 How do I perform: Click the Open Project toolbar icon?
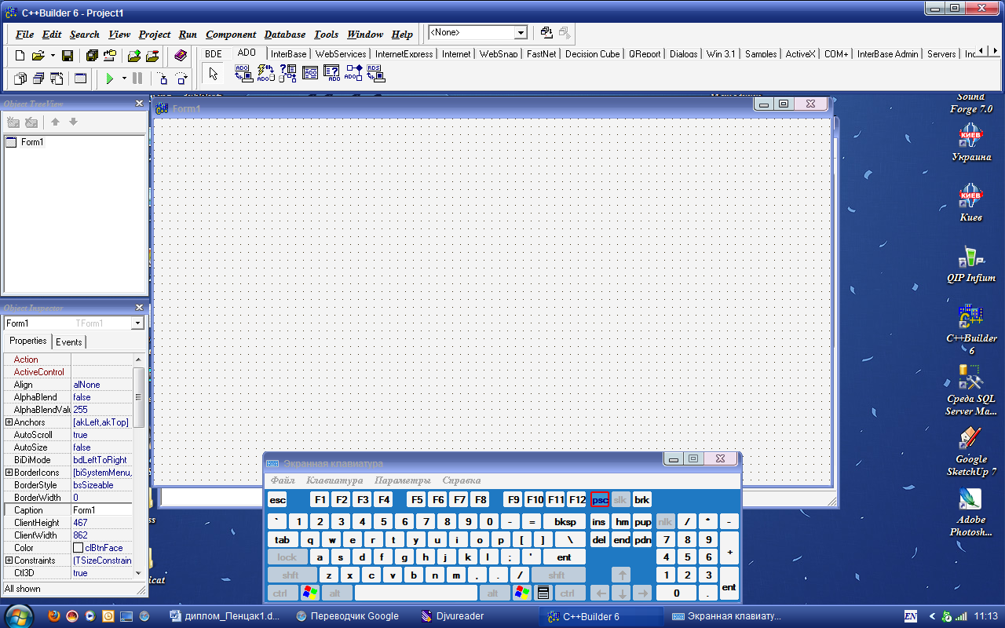pyautogui.click(x=109, y=56)
